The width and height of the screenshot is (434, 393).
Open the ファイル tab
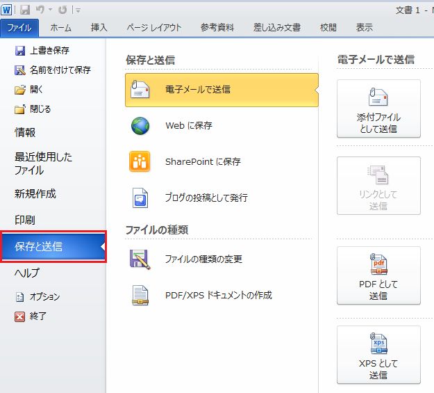click(x=19, y=28)
